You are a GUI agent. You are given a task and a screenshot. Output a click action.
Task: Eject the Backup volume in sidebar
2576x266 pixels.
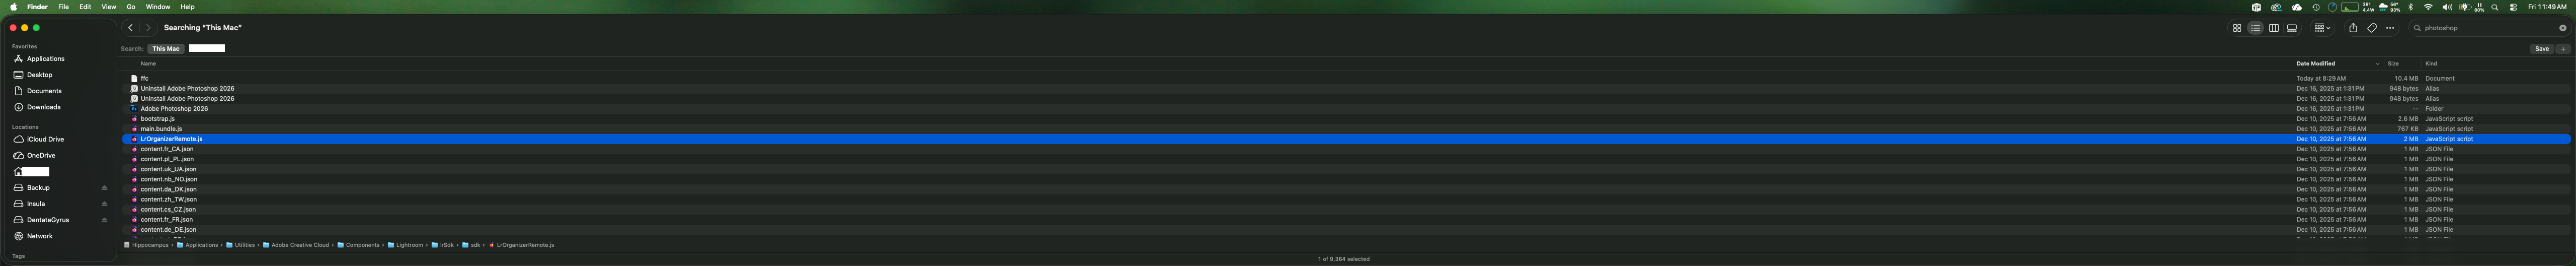(x=104, y=188)
